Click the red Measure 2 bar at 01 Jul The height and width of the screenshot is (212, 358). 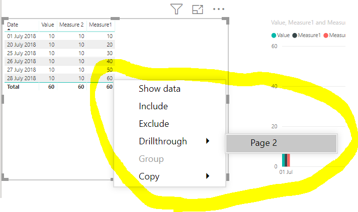pos(289,160)
